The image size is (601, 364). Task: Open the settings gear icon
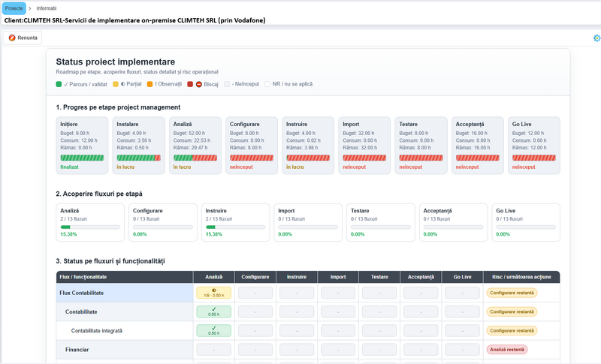tap(596, 38)
